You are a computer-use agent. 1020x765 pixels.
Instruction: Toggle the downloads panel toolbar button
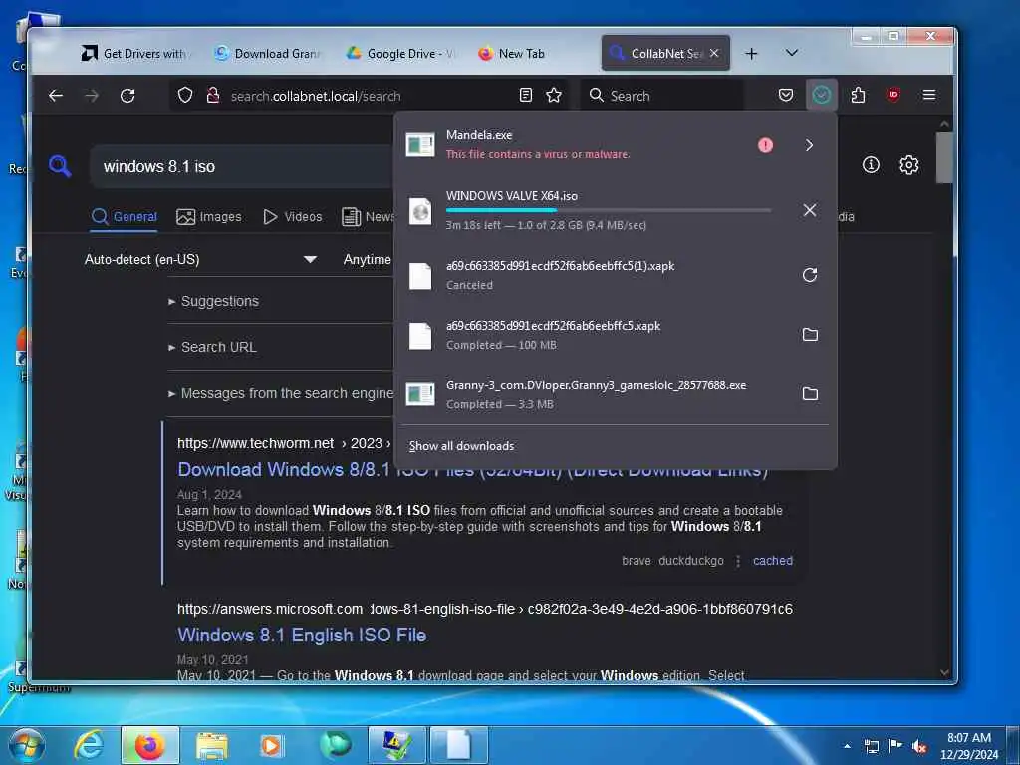(x=822, y=95)
